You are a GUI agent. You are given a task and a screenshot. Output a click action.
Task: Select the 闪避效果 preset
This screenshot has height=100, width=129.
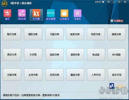click(x=54, y=34)
